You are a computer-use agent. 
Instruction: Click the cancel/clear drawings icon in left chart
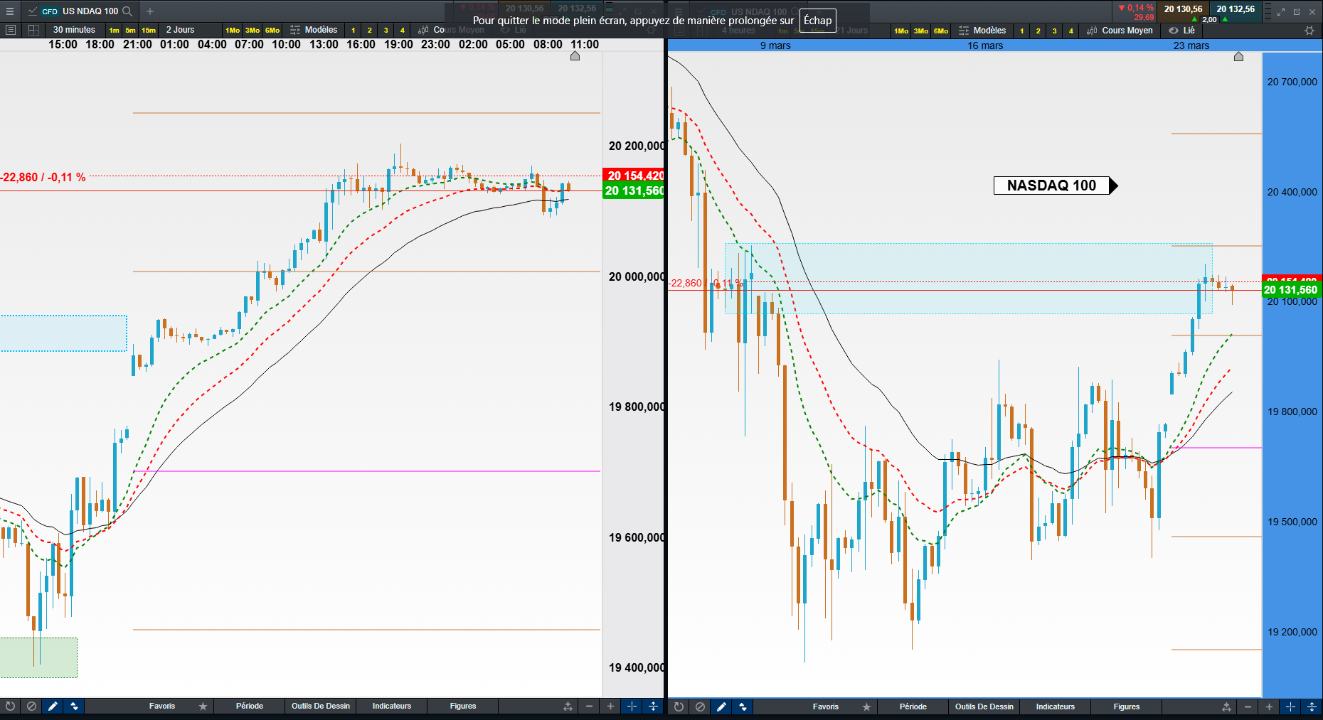(31, 706)
